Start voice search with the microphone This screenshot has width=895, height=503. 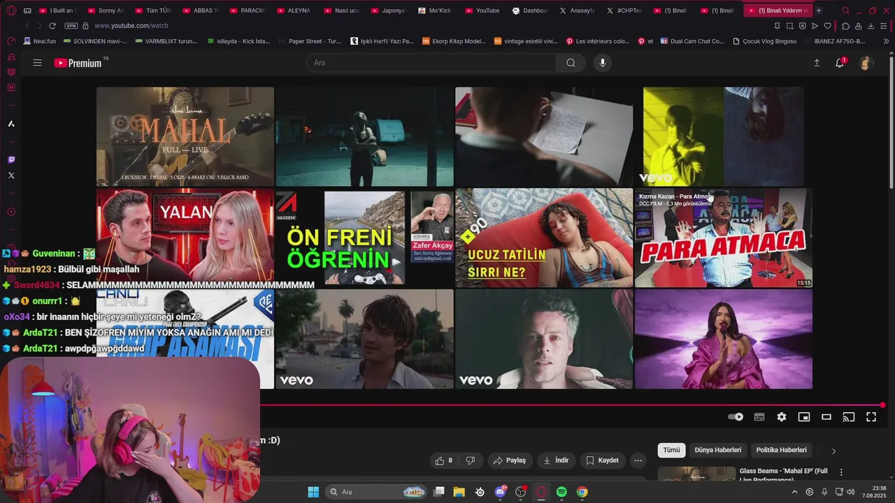coord(603,63)
